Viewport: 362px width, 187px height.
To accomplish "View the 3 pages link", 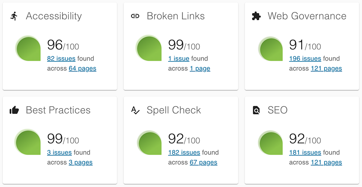I will (x=81, y=162).
